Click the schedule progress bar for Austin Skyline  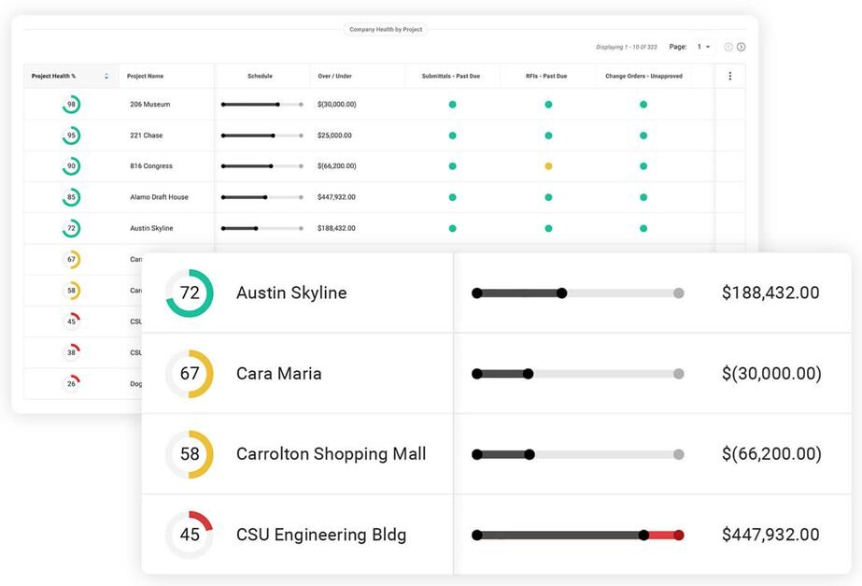[260, 227]
